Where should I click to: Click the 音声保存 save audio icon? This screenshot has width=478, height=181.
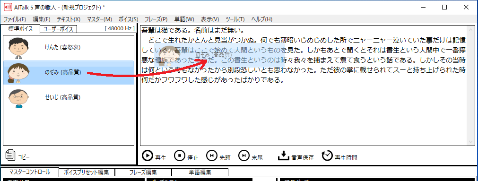tap(283, 155)
